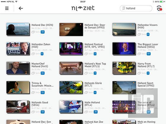Open Holland Doc: Door de Senaat title

[x=95, y=26]
